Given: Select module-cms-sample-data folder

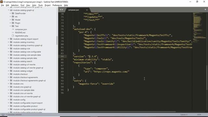Looking at the screenshot, I should pyautogui.click(x=24, y=90).
